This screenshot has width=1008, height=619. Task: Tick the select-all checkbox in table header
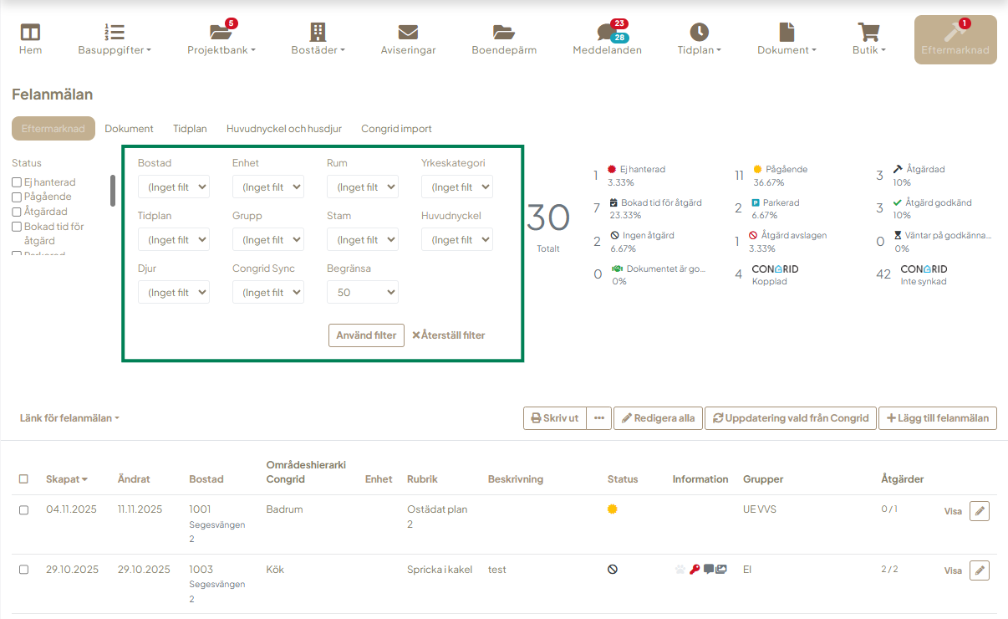(x=23, y=479)
